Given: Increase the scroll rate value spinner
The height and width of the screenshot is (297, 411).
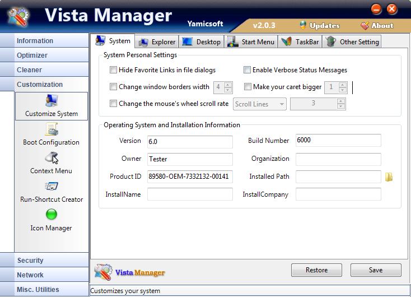Looking at the screenshot, I should [x=341, y=101].
